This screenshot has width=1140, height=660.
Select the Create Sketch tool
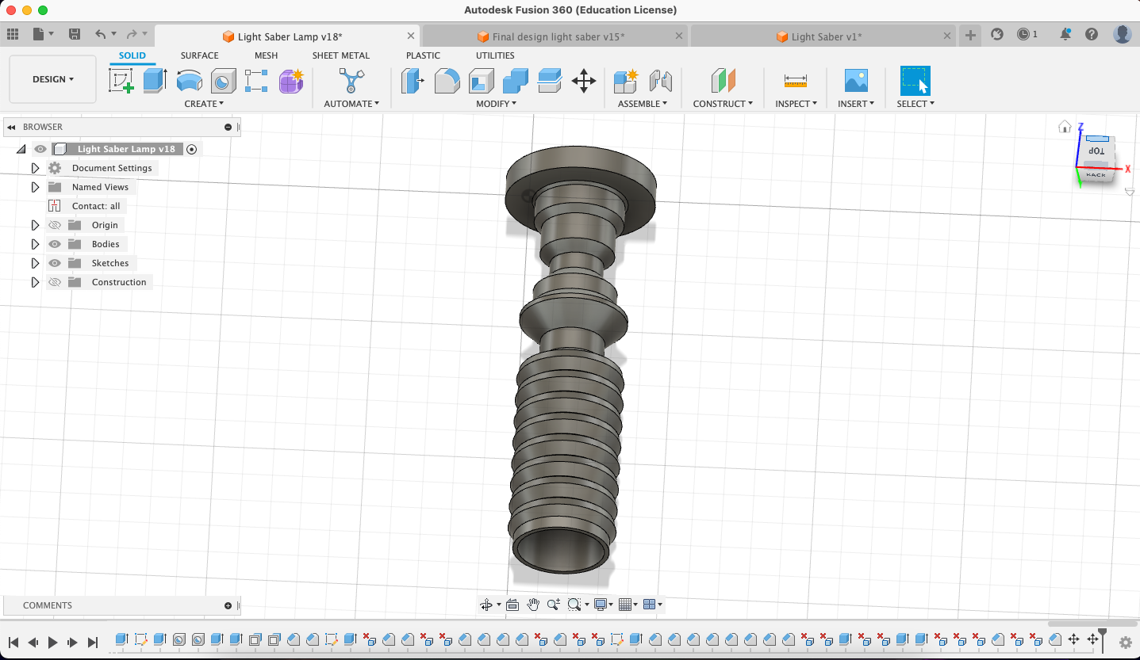coord(121,81)
